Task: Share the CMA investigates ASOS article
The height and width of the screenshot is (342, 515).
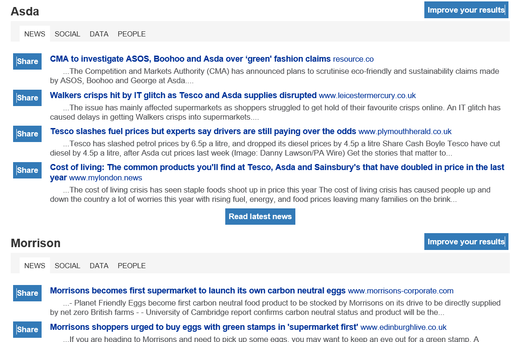Action: (x=27, y=61)
